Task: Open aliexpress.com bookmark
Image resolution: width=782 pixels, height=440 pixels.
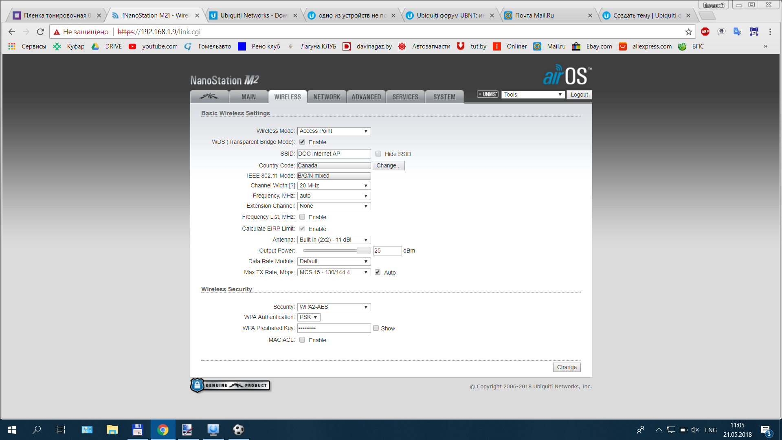Action: point(645,46)
